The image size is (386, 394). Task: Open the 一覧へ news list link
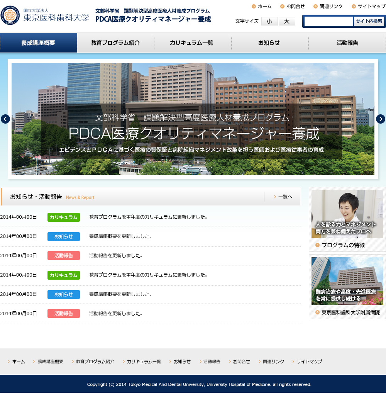click(283, 197)
